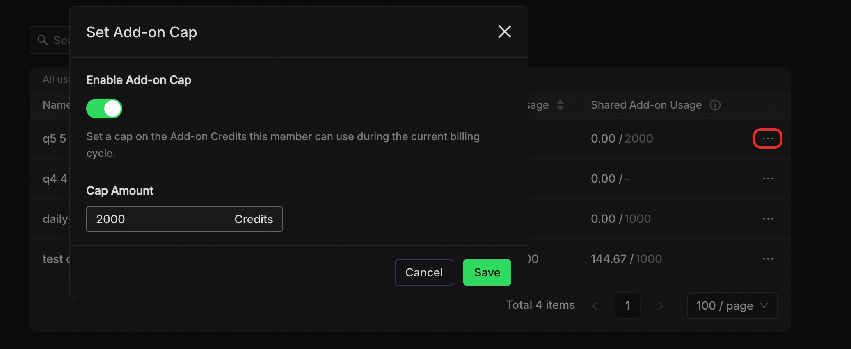Close the Set Add-on Cap dialog
851x349 pixels.
click(504, 32)
